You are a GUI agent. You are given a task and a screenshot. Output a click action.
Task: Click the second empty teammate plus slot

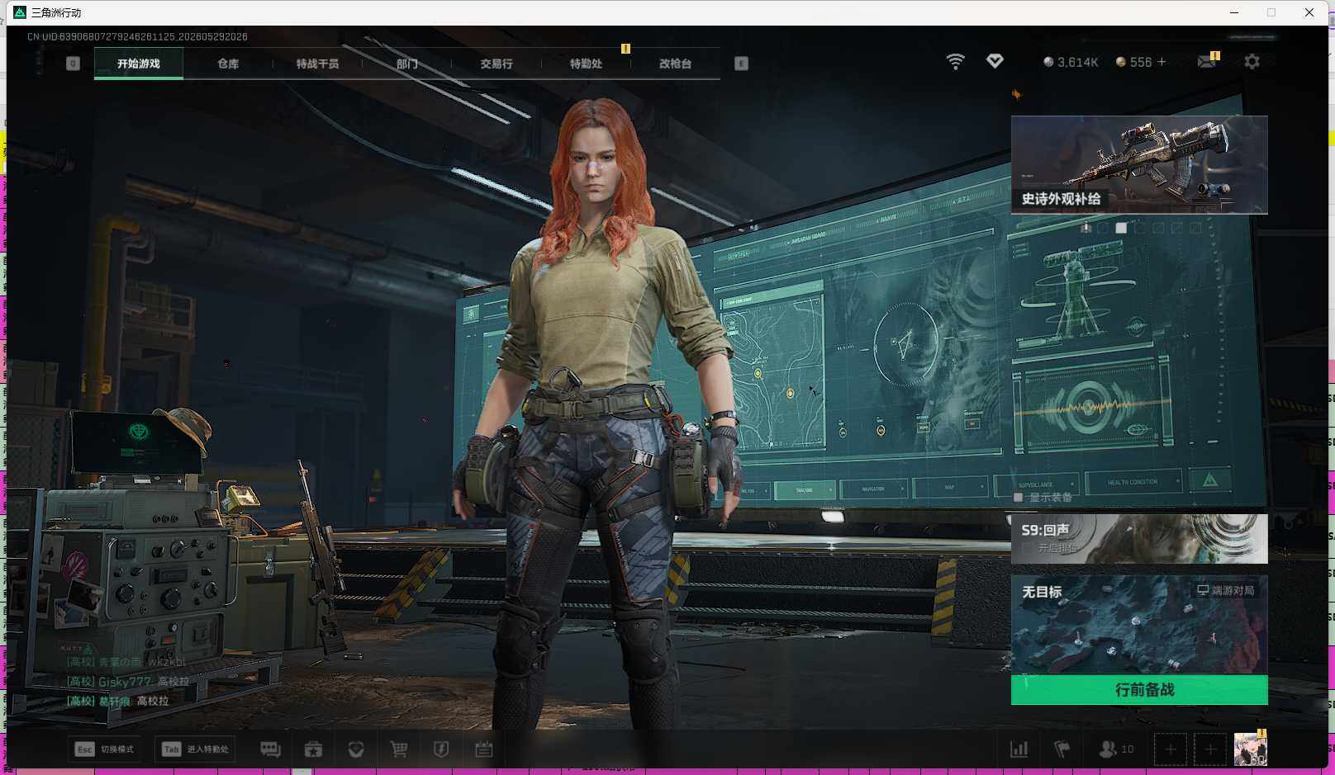pos(1210,749)
